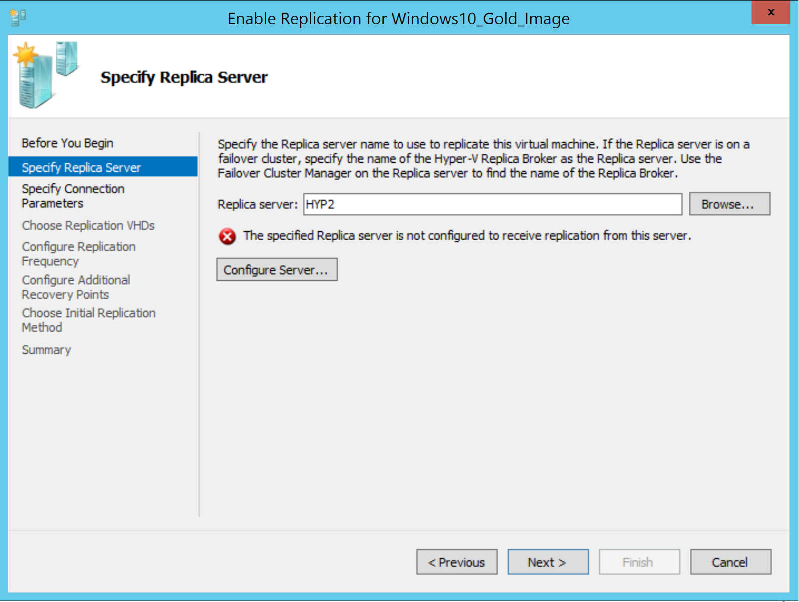Open the Configure Server dialog
The height and width of the screenshot is (602, 799).
pyautogui.click(x=277, y=270)
